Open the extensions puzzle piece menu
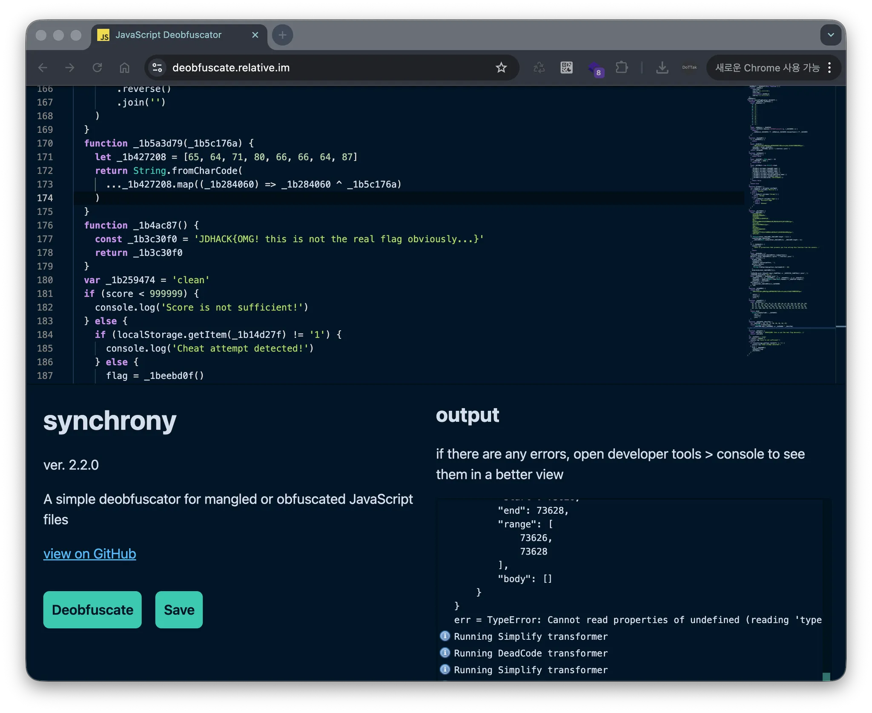 pos(622,68)
